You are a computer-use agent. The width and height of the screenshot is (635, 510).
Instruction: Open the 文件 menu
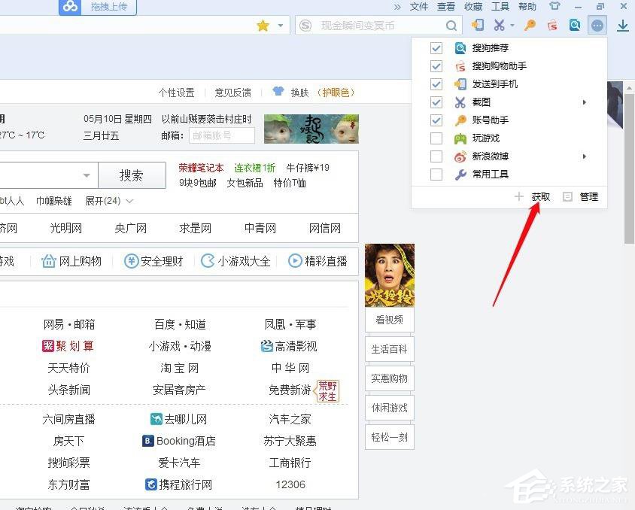tap(420, 7)
